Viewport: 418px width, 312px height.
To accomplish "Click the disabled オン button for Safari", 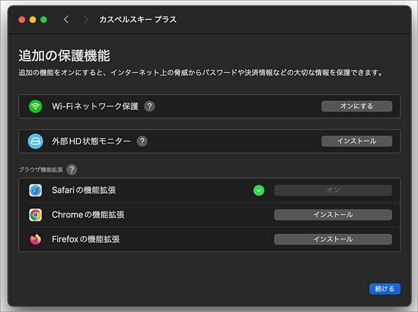I will pyautogui.click(x=333, y=190).
